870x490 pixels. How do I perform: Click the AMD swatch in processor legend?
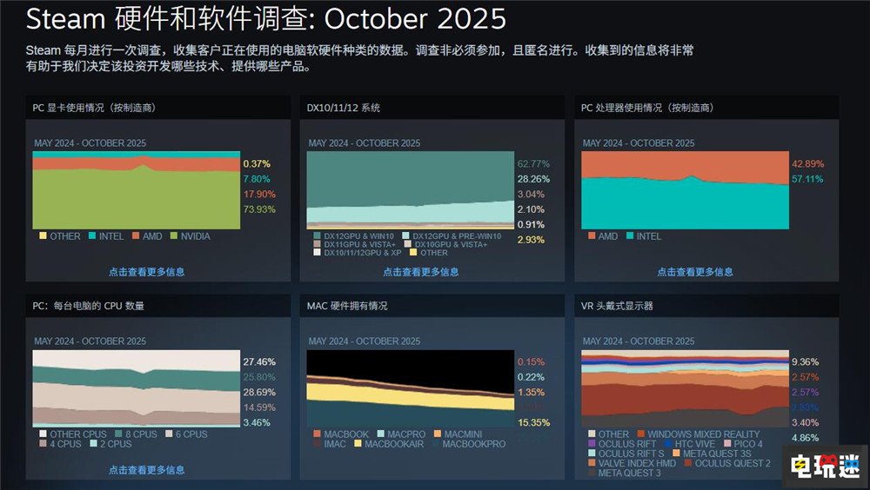592,236
